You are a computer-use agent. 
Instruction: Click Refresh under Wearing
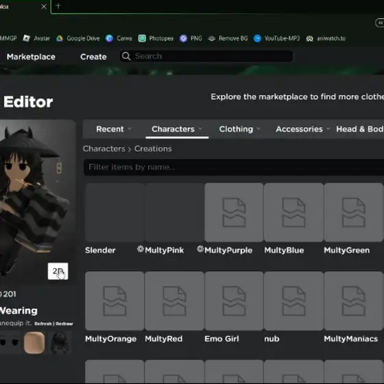43,324
